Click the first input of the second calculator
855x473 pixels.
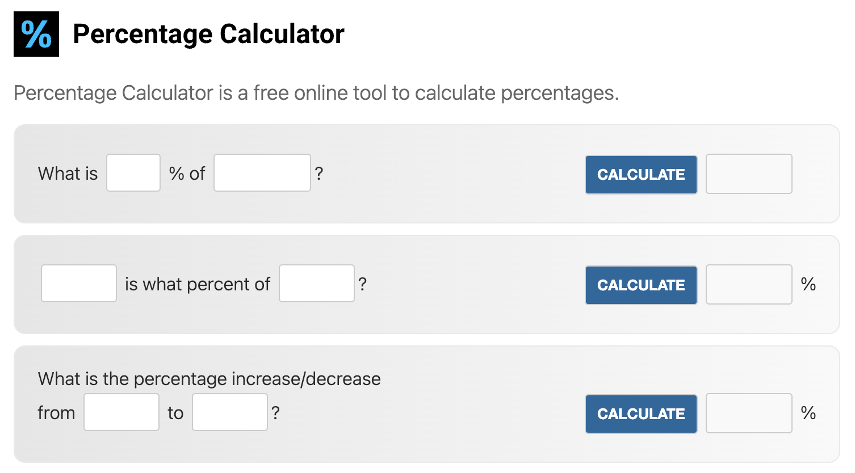78,283
